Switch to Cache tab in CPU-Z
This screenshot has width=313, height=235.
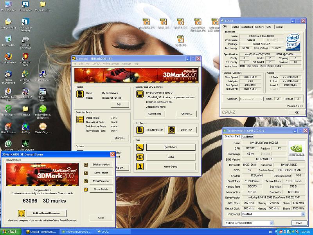(x=235, y=27)
